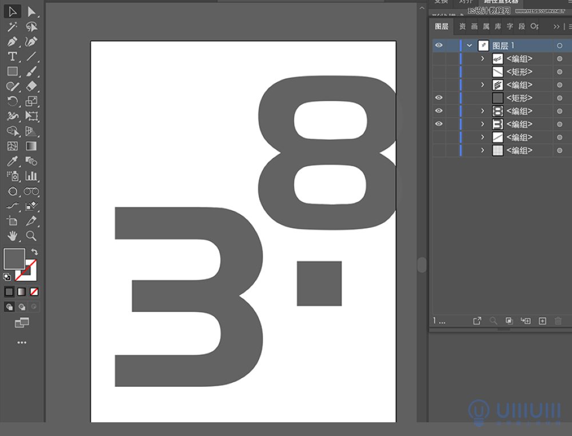Choose the Magic Wand tool
The height and width of the screenshot is (436, 572).
12,26
